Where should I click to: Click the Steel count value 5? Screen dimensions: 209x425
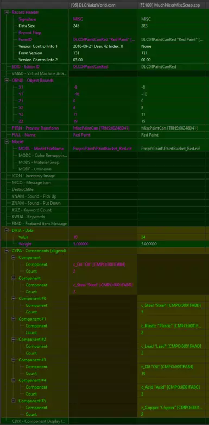[142, 312]
